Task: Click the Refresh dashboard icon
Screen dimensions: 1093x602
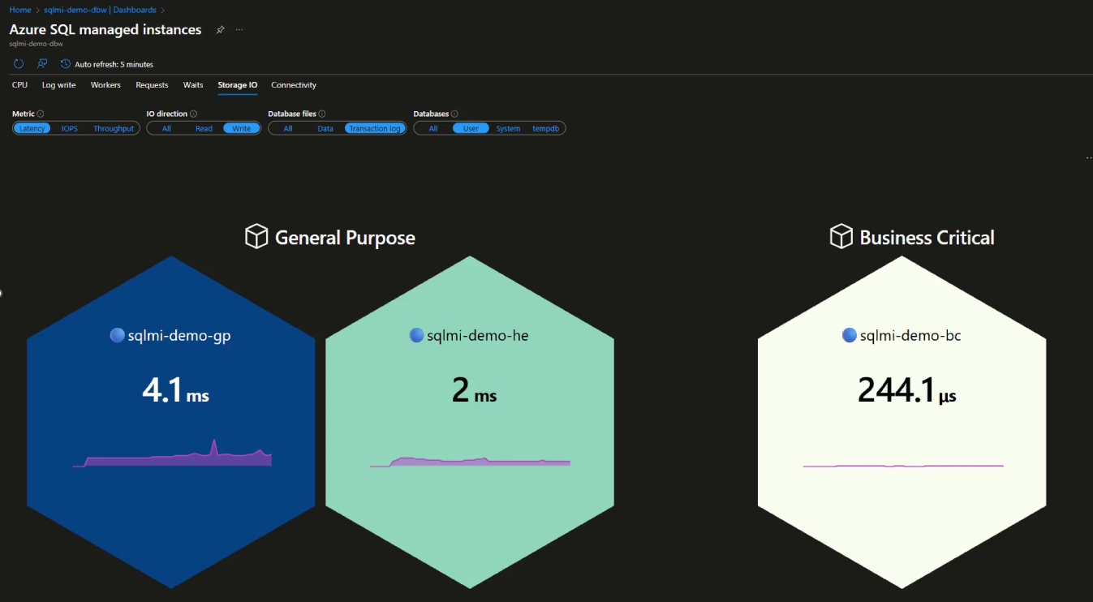Action: tap(19, 63)
